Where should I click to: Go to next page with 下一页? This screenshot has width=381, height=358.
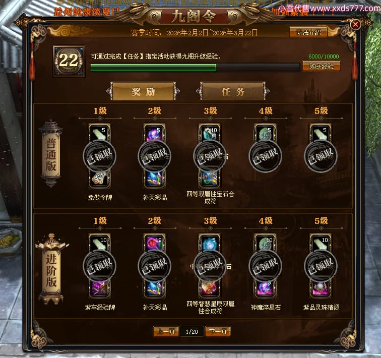coord(218,331)
